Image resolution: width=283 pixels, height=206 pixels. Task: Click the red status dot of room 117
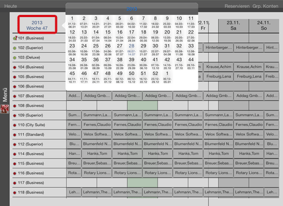[15, 183]
